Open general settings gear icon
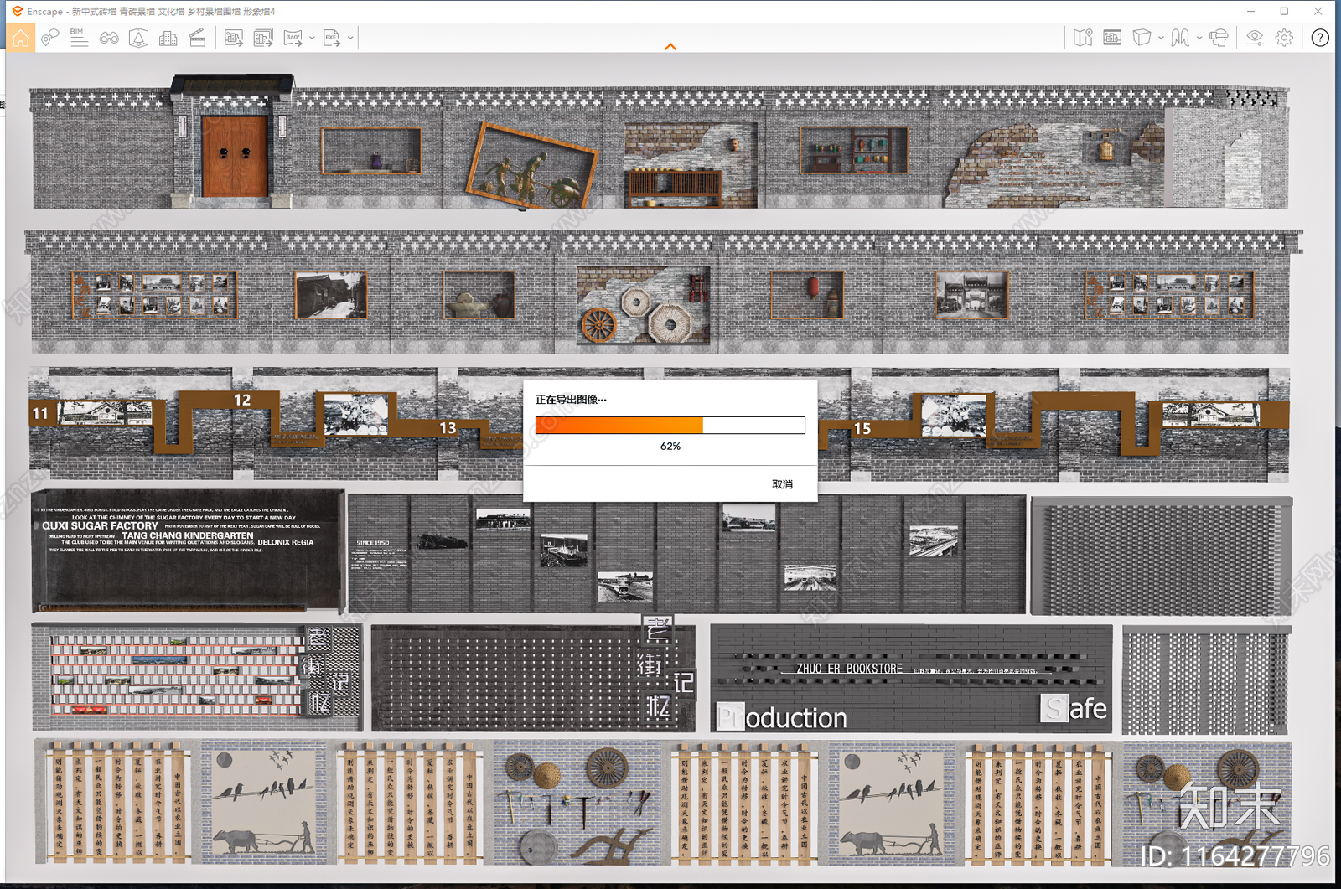This screenshot has height=889, width=1341. tap(1284, 38)
